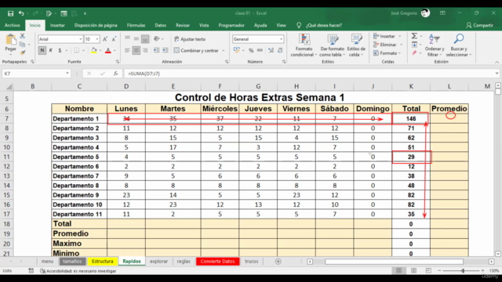502x282 pixels.
Task: Save the workbook with the floppy disk icon
Action: (10, 13)
